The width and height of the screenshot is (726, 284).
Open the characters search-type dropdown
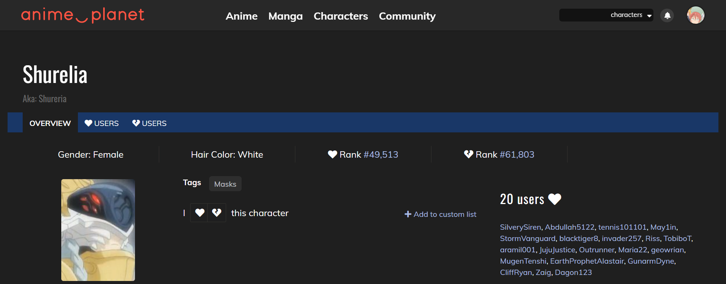click(631, 15)
